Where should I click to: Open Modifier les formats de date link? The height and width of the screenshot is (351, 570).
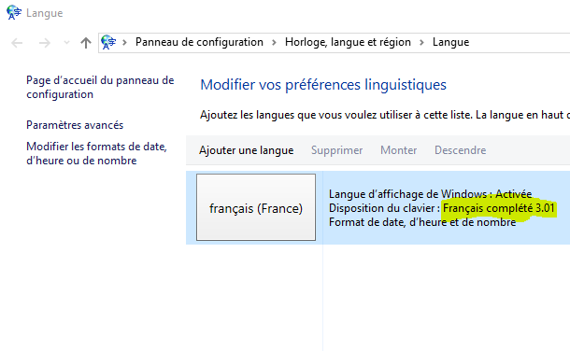[x=96, y=153]
